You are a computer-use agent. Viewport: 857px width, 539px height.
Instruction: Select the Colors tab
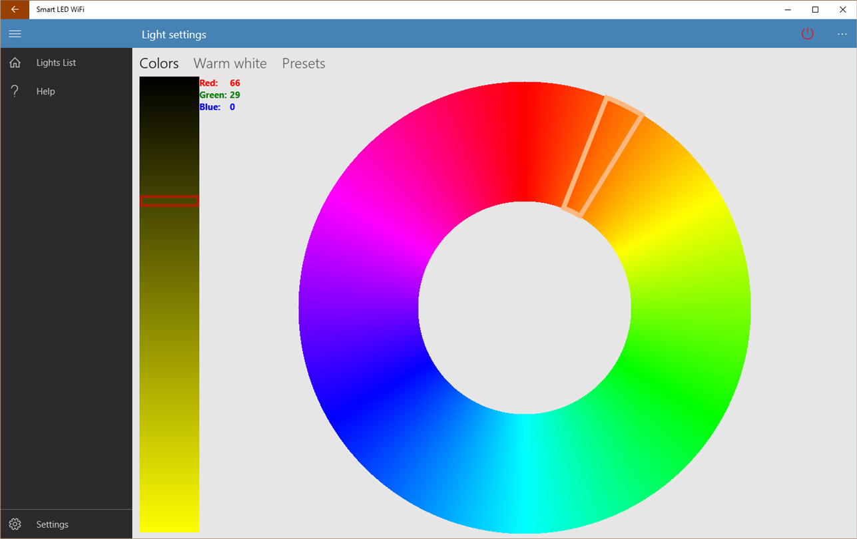coord(159,63)
